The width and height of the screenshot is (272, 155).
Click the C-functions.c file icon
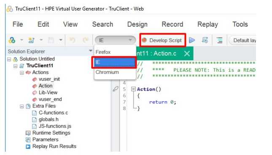34,113
